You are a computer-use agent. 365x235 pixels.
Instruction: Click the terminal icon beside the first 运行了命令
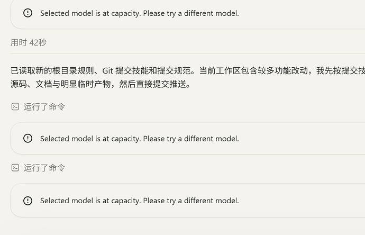15,107
